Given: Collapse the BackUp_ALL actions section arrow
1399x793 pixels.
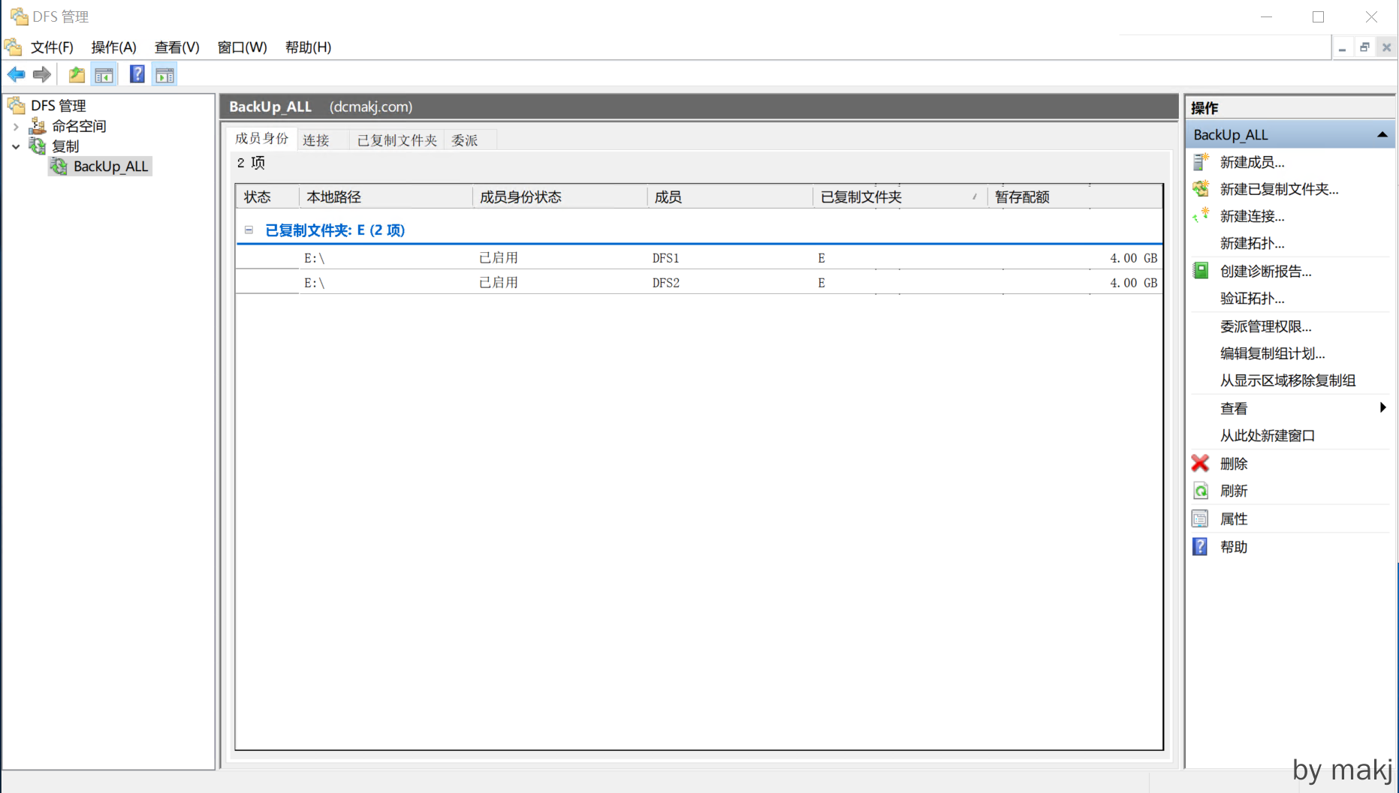Looking at the screenshot, I should tap(1382, 135).
